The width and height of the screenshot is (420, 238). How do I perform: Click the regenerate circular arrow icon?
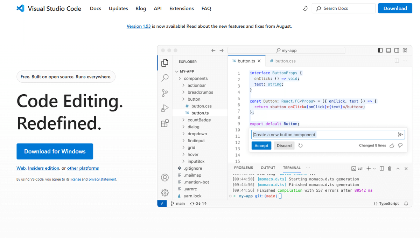(x=300, y=145)
